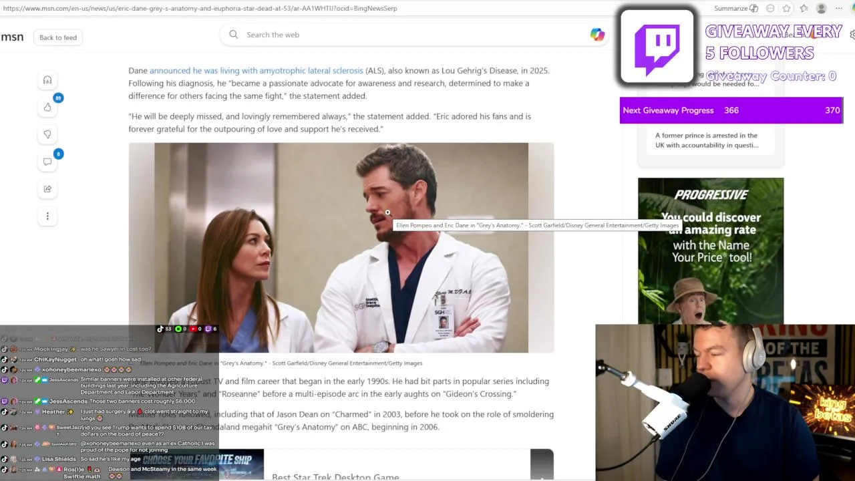Click chat message 'oh what! gosh how sad'
Image resolution: width=855 pixels, height=481 pixels.
coord(111,359)
